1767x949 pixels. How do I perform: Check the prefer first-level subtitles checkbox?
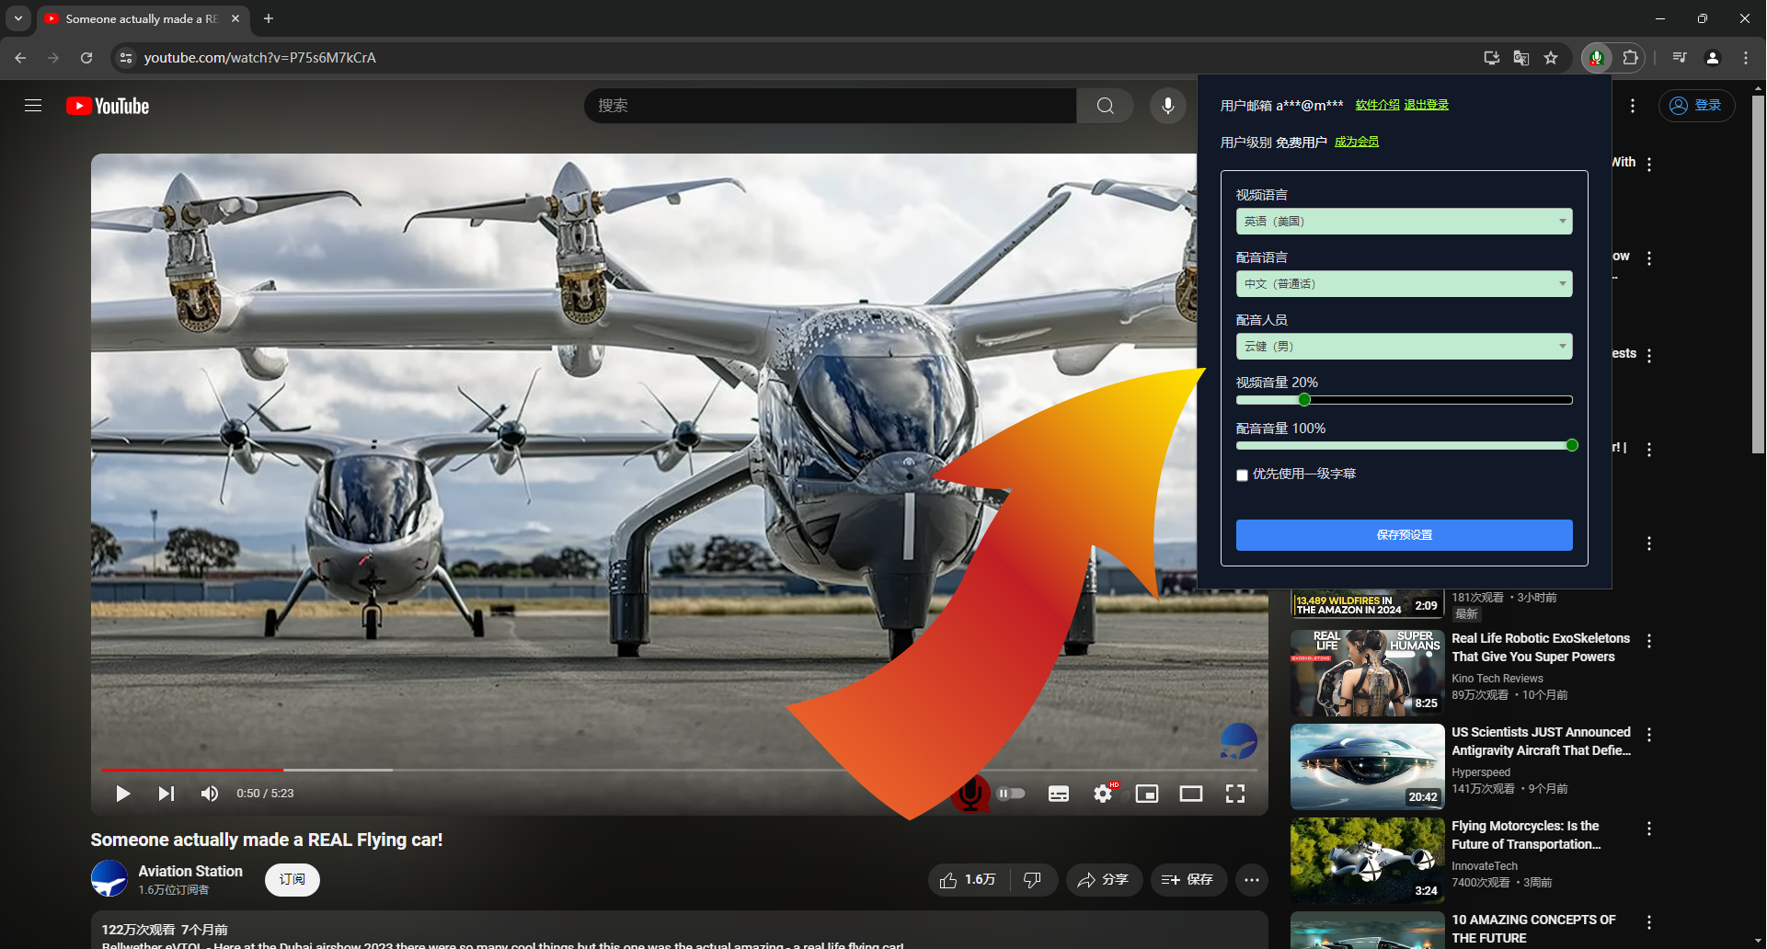pyautogui.click(x=1242, y=475)
